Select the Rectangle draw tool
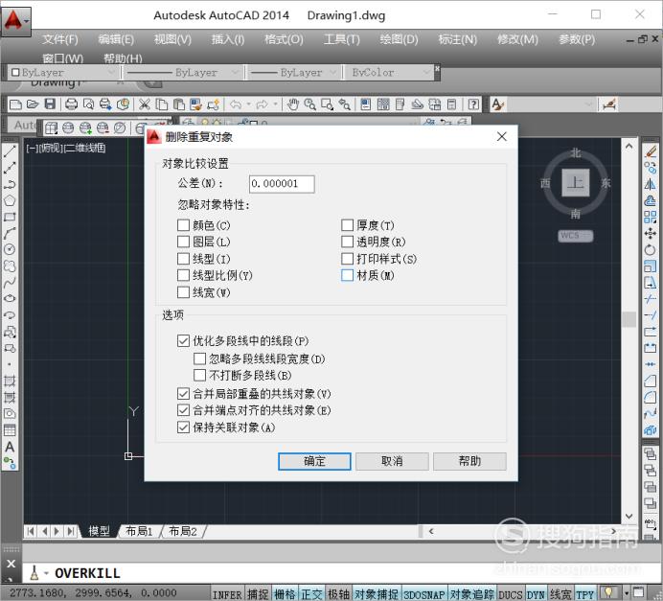Screen dimensions: 663x601 tap(10, 217)
